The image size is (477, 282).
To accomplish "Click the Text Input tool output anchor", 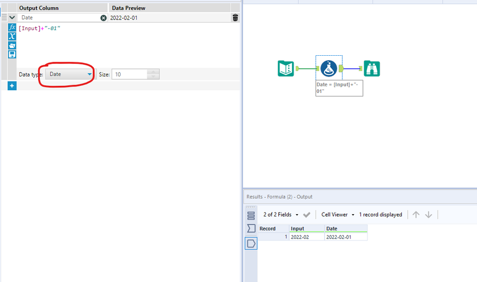I will point(297,68).
